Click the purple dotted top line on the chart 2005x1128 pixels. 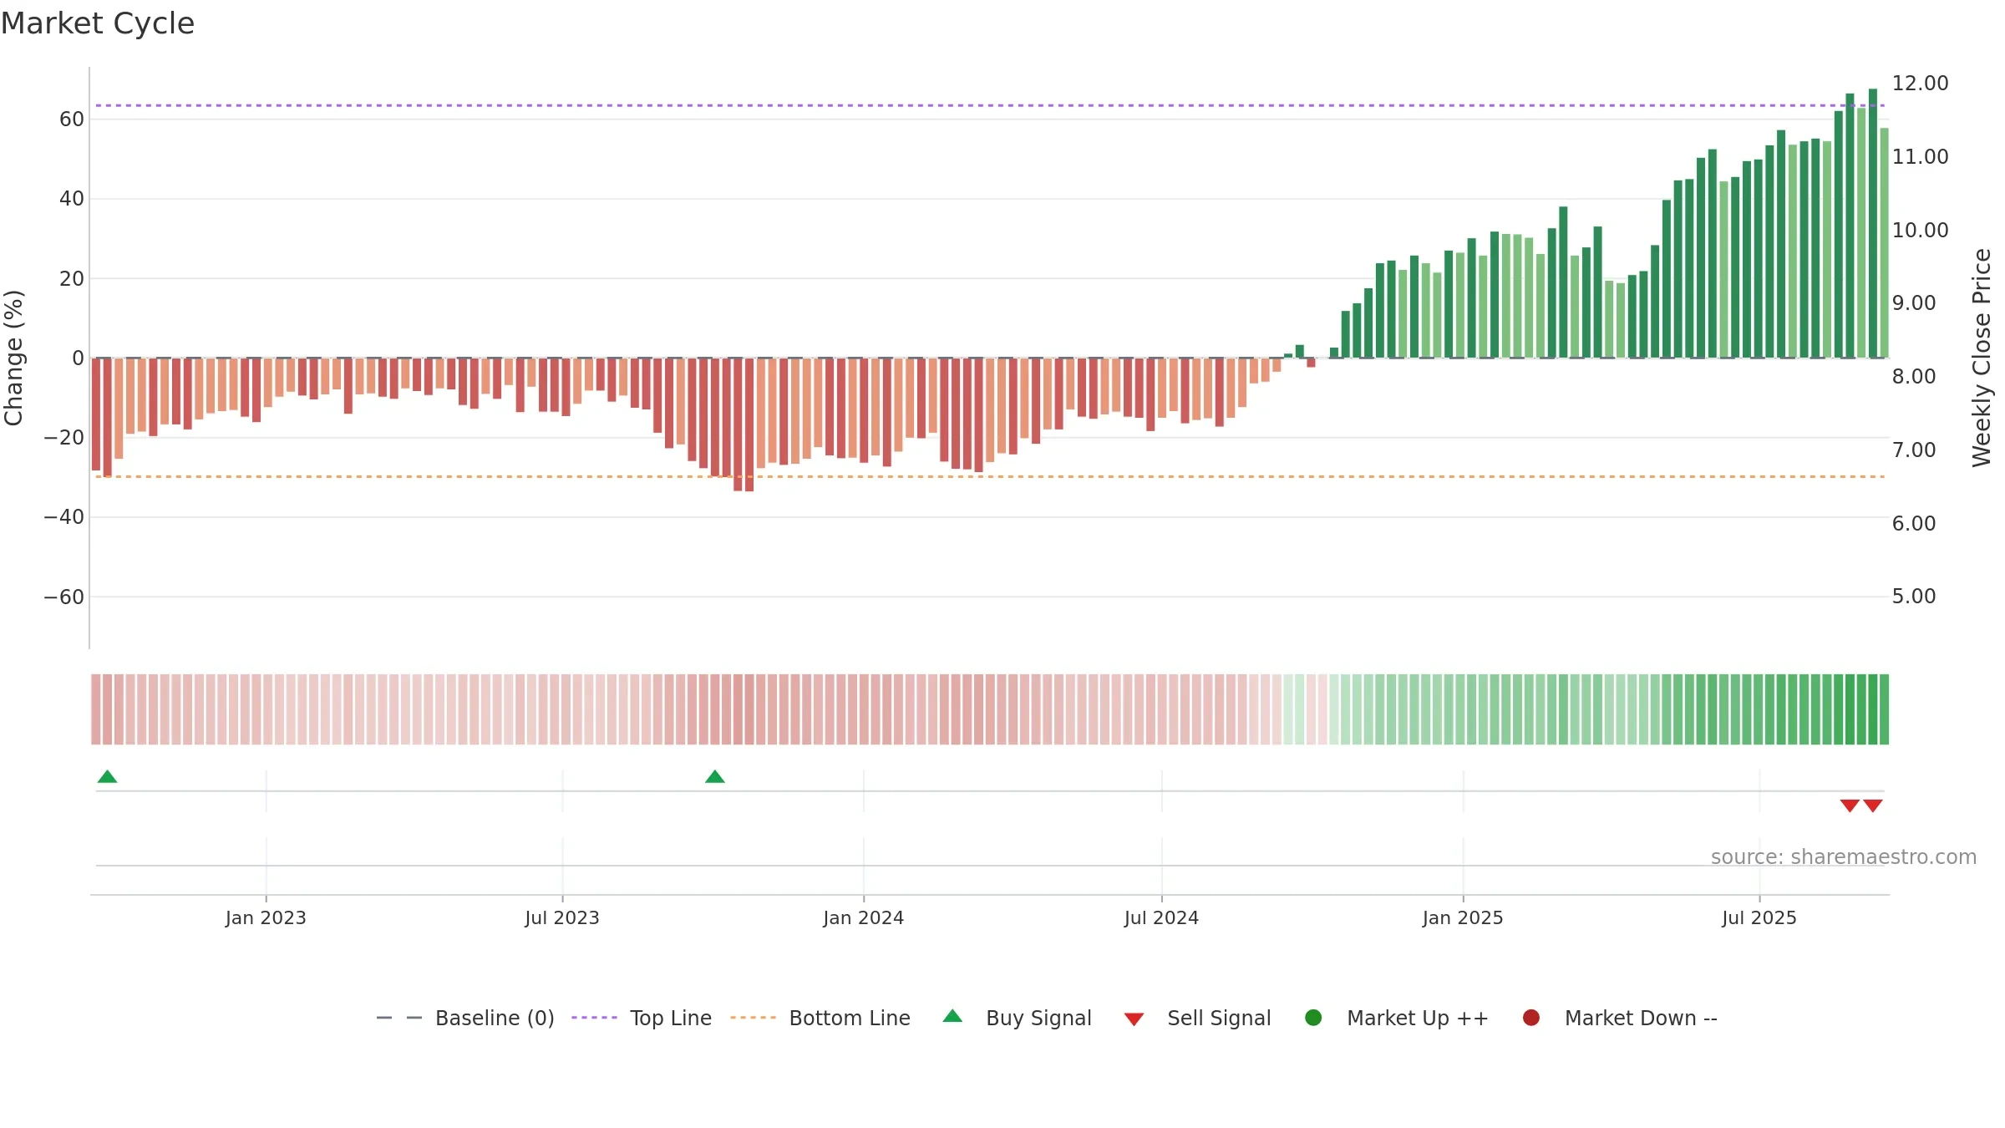pos(990,105)
